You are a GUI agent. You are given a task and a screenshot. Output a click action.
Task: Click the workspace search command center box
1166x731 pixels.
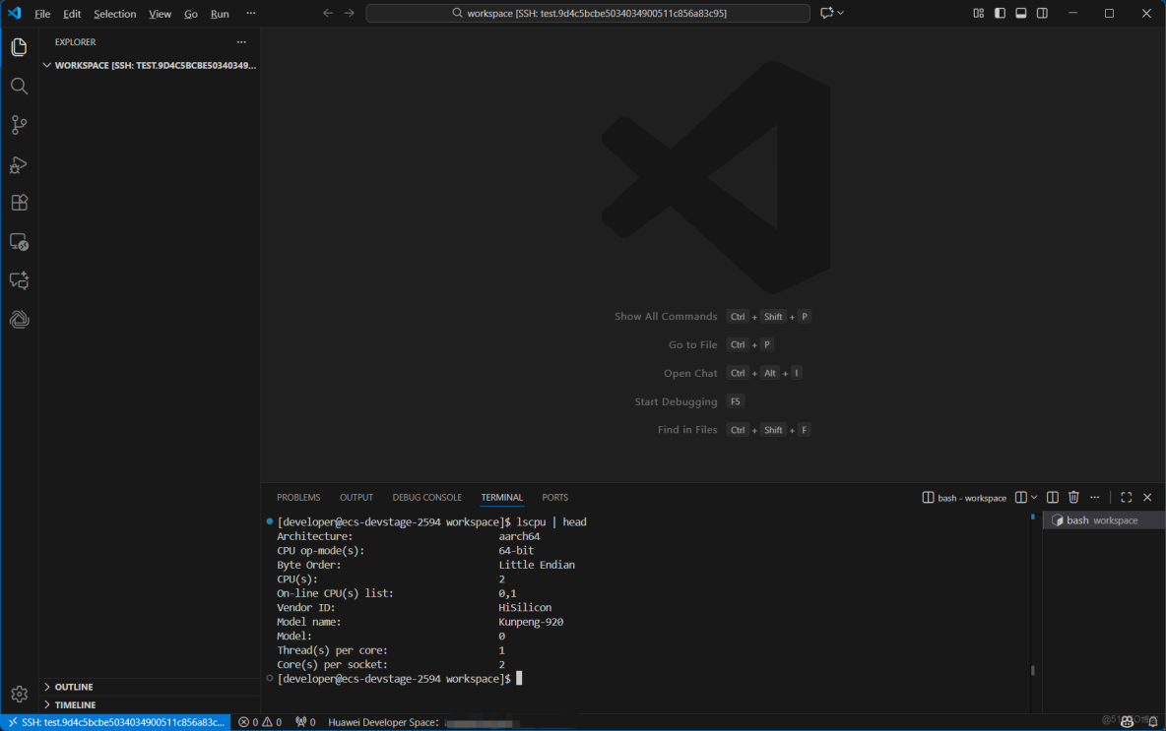[588, 13]
